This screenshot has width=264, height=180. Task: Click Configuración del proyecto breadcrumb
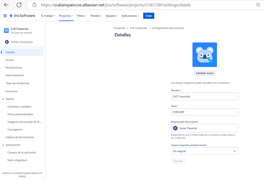point(168,28)
